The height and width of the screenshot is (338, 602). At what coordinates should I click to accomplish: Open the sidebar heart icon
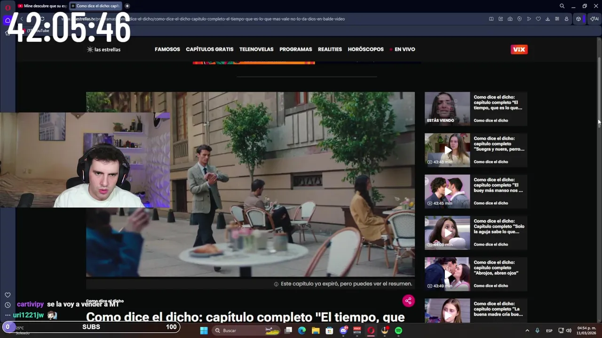[8, 295]
